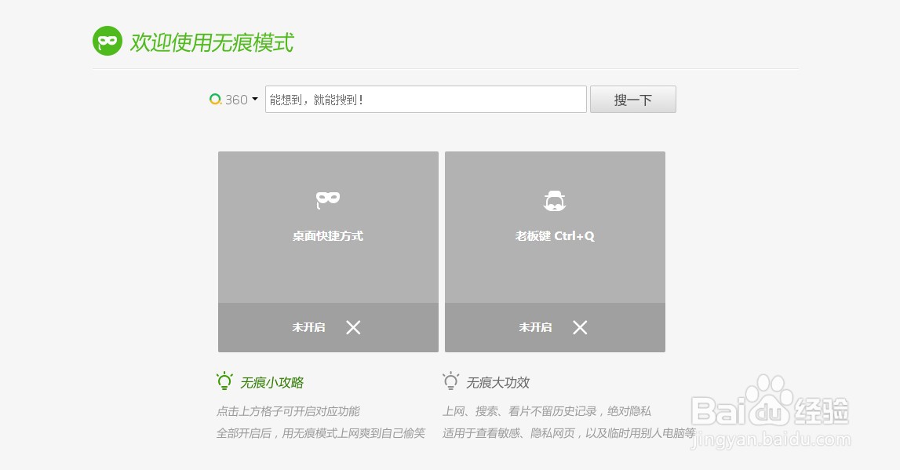This screenshot has height=470, width=900.
Task: Click the text 点击上方格子可开启对应功能
Action: click(x=288, y=411)
